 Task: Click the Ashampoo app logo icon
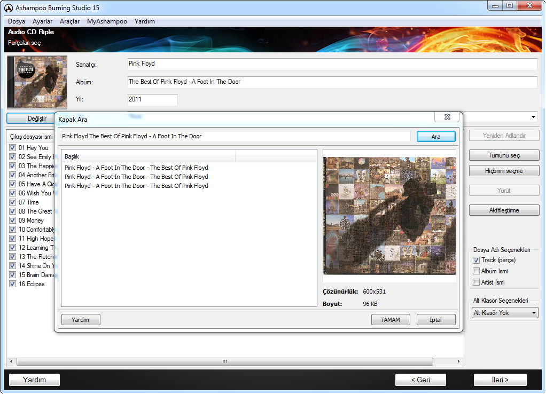click(9, 7)
